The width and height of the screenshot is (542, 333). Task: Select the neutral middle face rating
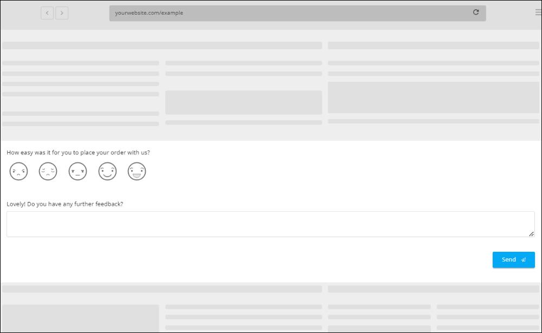pyautogui.click(x=78, y=171)
